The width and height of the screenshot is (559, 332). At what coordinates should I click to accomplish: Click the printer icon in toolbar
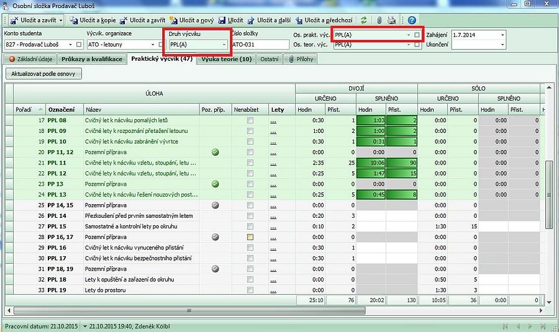[x=391, y=20]
